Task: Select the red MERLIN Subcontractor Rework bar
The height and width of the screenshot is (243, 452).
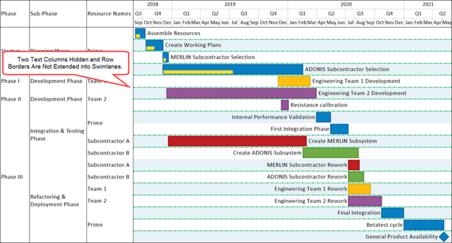Action: [354, 165]
